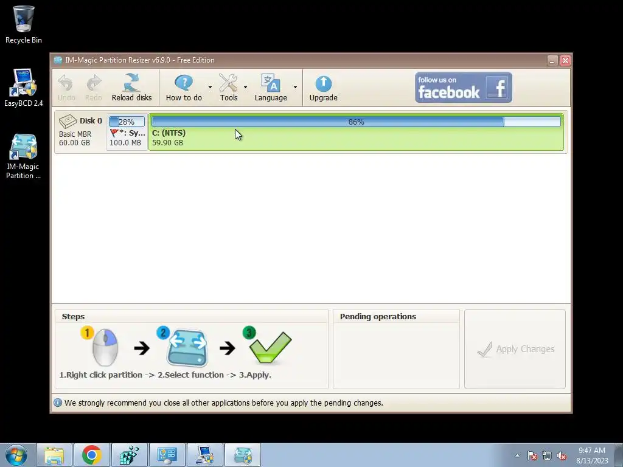This screenshot has width=623, height=467.
Task: Select the IM-Magic Partition desktop shortcut
Action: pos(24,156)
